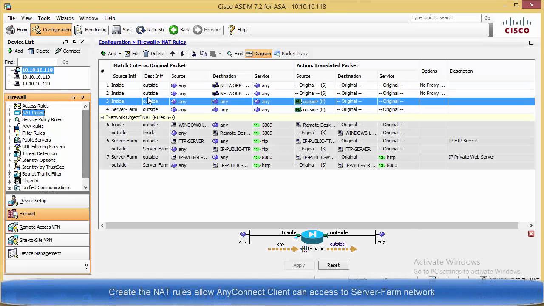Go to the Home view
544x306 pixels.
[x=17, y=30]
